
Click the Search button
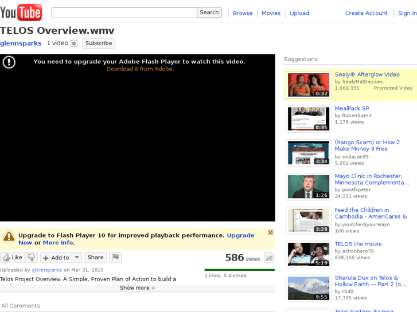tap(209, 13)
